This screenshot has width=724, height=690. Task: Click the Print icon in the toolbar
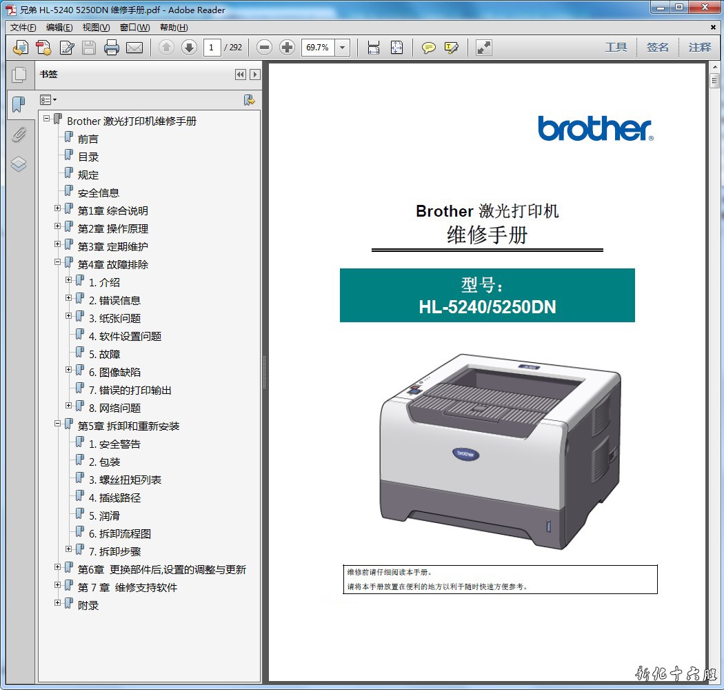pyautogui.click(x=112, y=48)
